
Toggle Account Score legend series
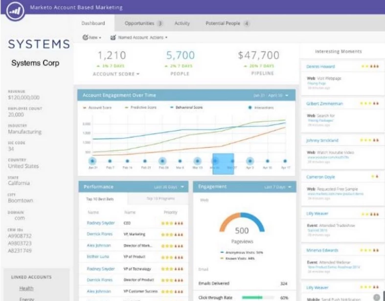tap(97, 107)
